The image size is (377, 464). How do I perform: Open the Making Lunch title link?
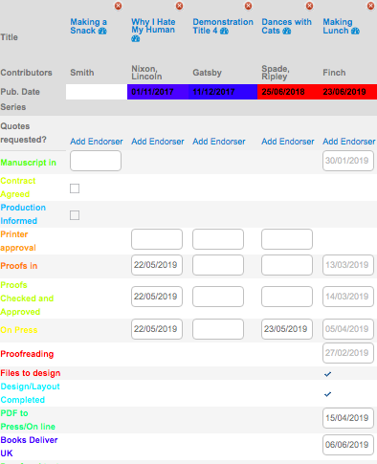click(x=338, y=26)
